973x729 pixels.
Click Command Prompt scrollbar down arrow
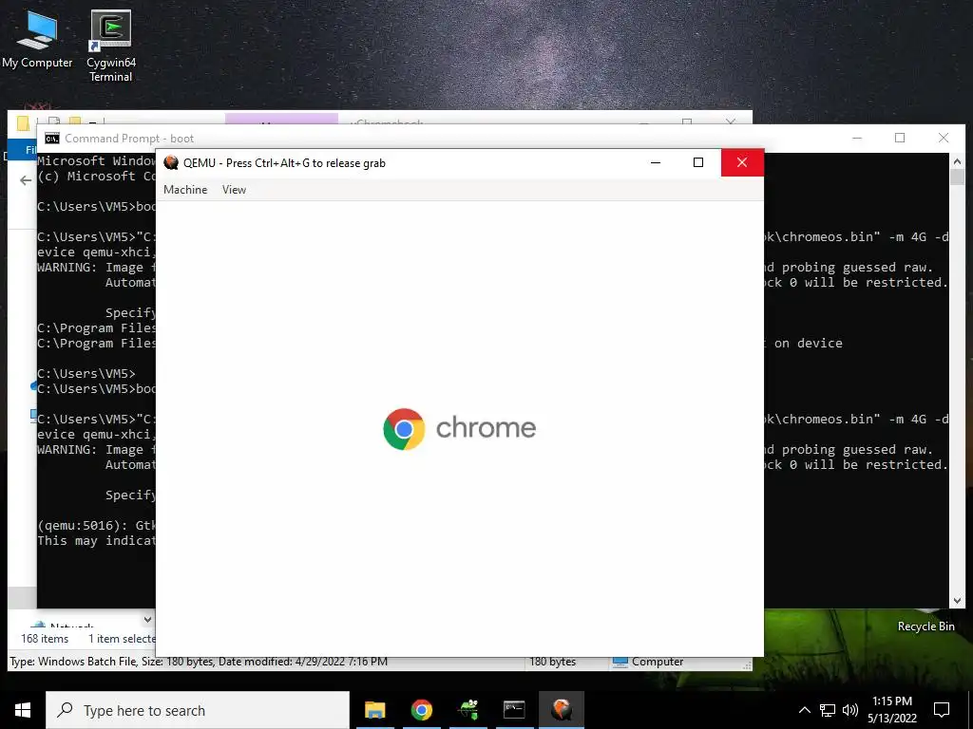957,600
